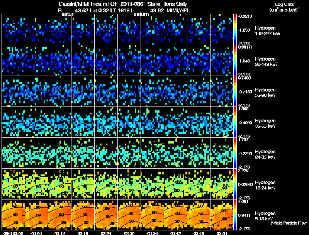This screenshot has width=309, height=235.
Task: Select the Hydrogen 5-13 keV row label
Action: pyautogui.click(x=265, y=216)
